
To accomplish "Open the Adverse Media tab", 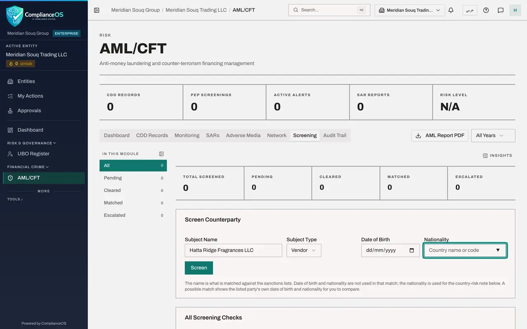I will click(243, 135).
